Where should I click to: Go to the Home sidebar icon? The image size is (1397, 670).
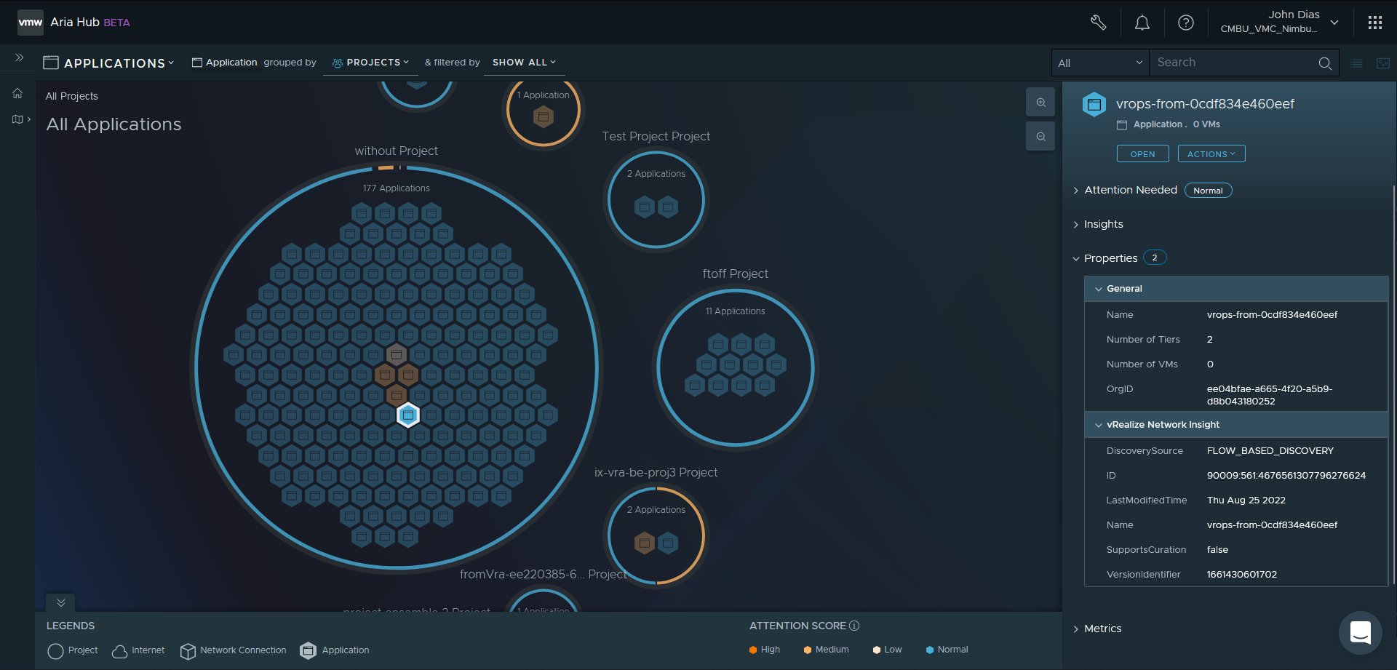17,93
